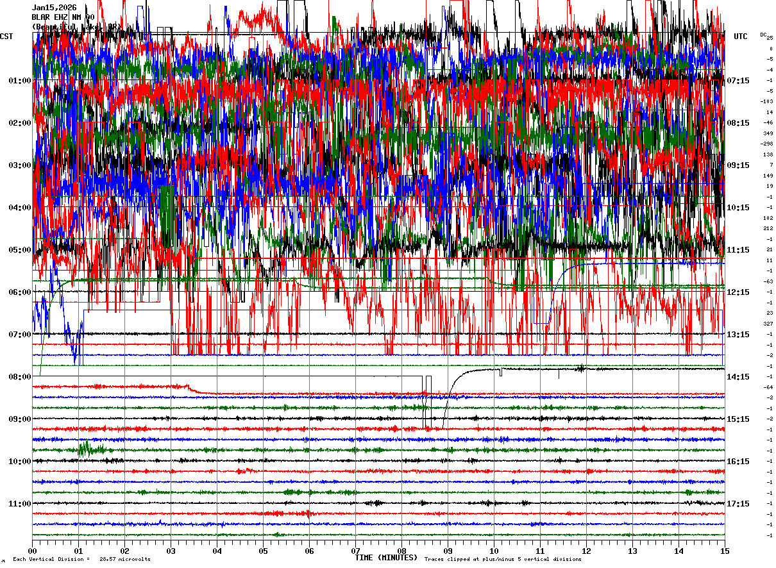
Task: Click the 13:15 UTC time label
Action: (x=738, y=335)
